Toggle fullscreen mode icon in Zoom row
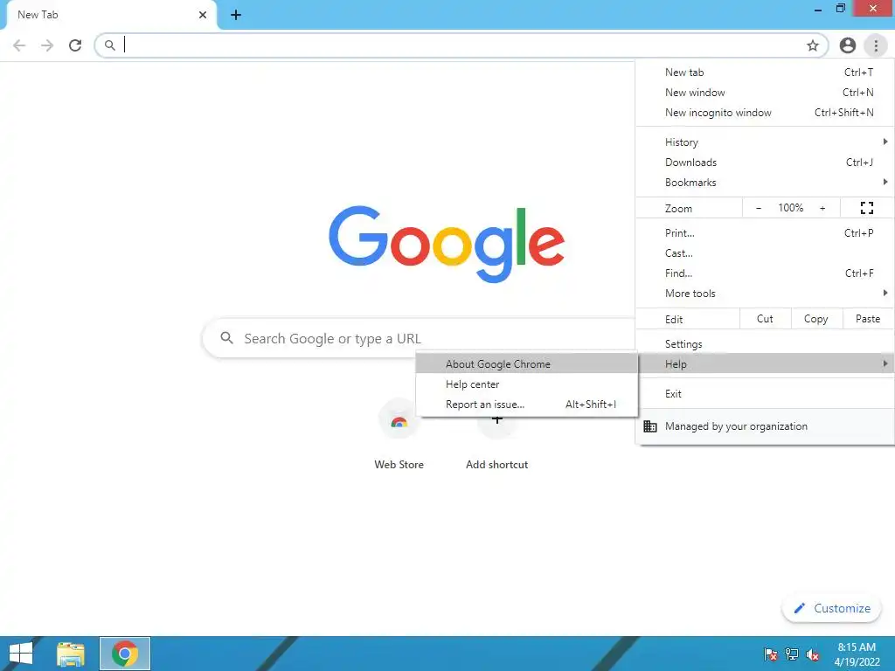 (x=867, y=208)
